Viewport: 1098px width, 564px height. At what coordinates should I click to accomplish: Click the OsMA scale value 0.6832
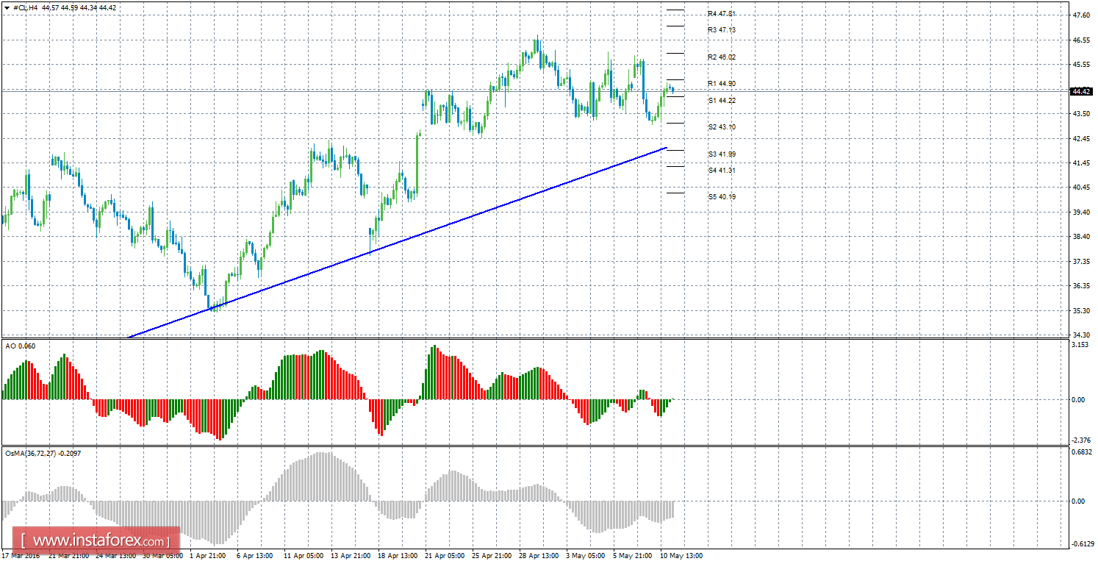1080,452
